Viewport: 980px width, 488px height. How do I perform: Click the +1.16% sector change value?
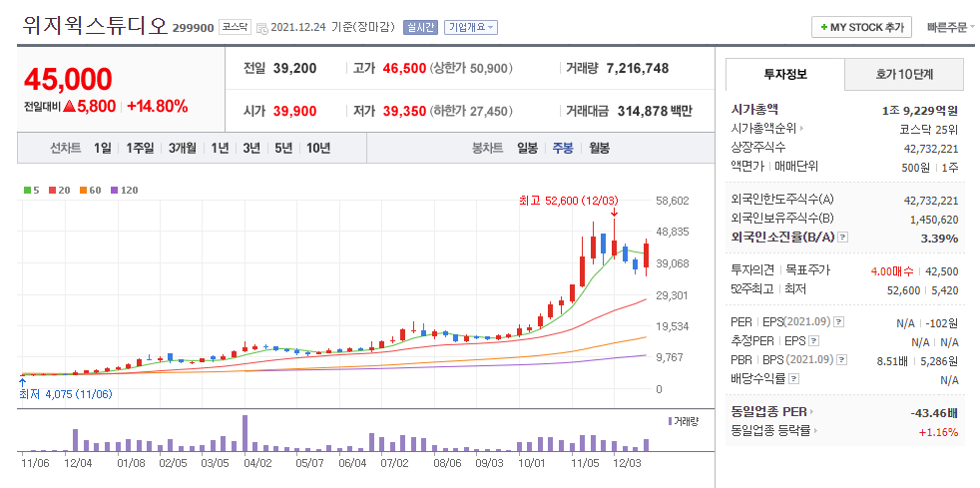click(x=938, y=432)
